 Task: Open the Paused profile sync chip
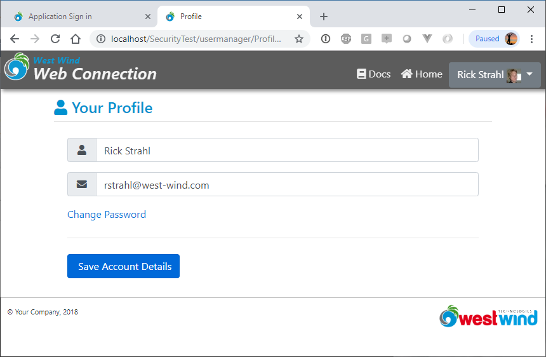click(x=495, y=39)
